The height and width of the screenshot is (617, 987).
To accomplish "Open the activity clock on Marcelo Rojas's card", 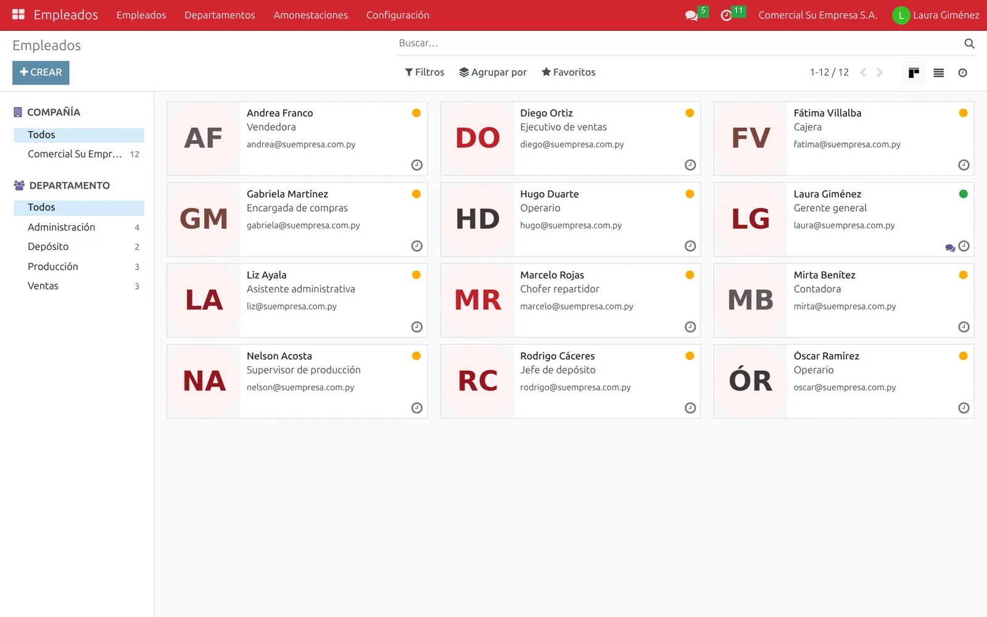I will [x=690, y=327].
